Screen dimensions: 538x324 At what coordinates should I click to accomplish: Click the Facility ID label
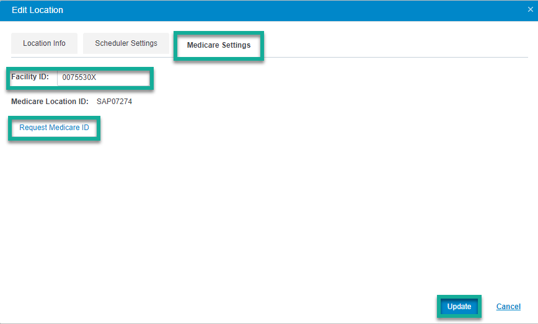point(30,77)
